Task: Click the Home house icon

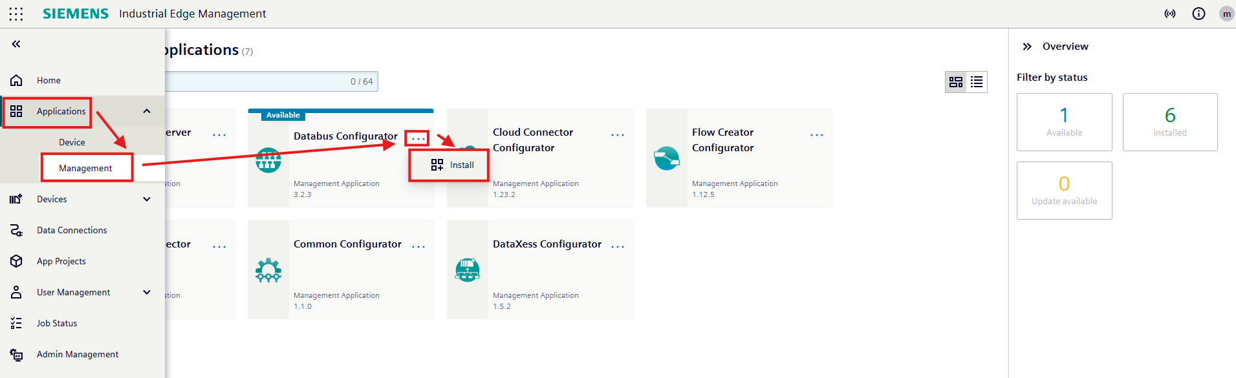Action: [x=16, y=80]
